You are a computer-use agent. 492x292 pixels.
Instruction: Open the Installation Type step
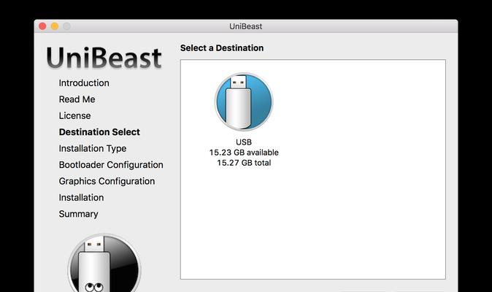[x=93, y=148]
